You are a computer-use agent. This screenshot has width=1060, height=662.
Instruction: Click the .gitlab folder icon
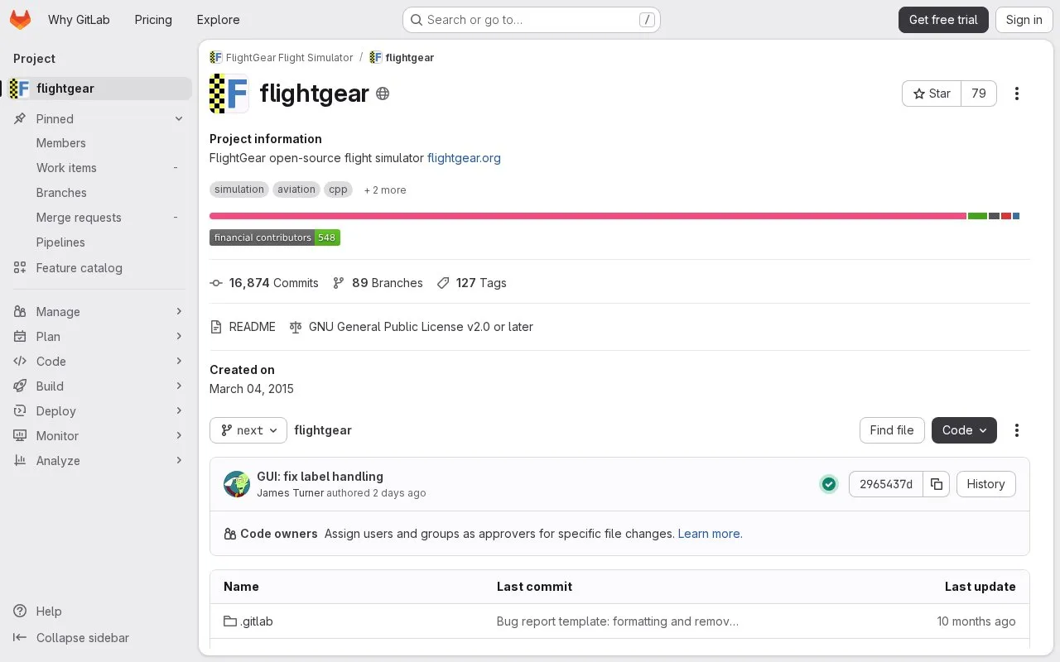pos(230,621)
